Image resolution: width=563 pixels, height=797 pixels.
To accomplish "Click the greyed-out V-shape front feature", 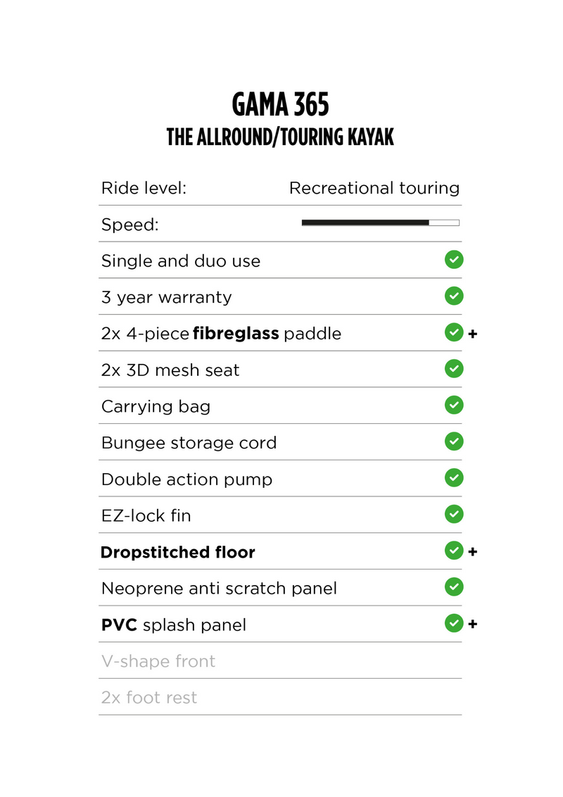I will click(158, 661).
